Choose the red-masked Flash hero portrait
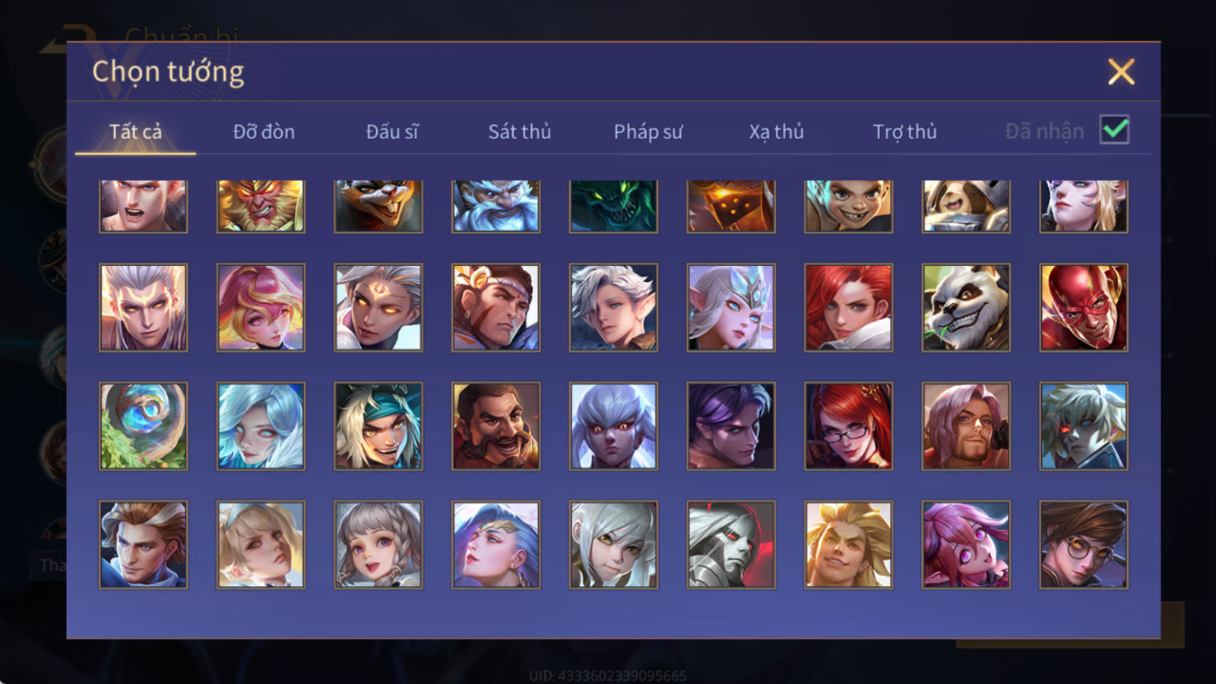 click(1084, 307)
